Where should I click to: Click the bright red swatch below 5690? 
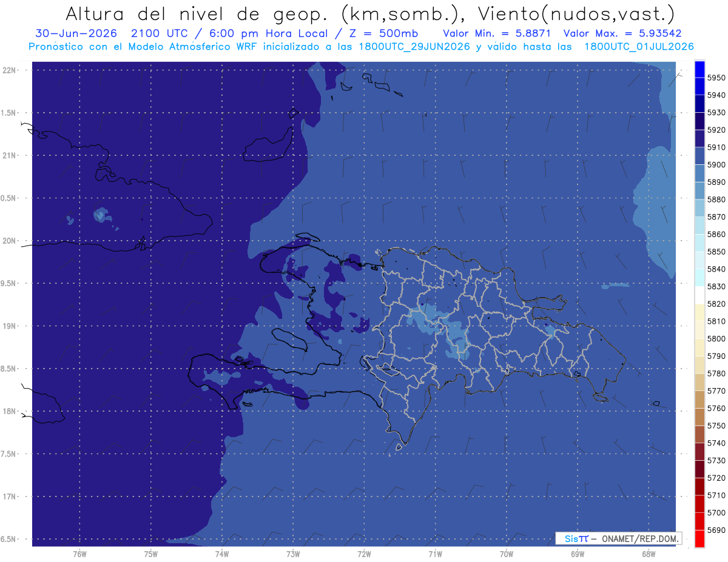click(699, 538)
